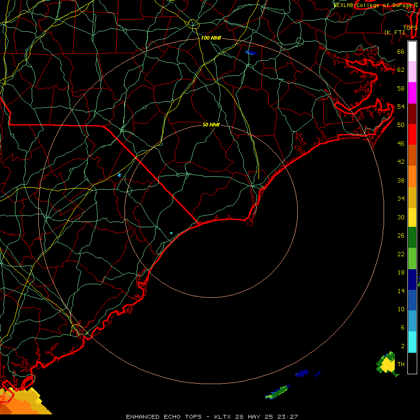Click the '22' legend value
This screenshot has height=420, width=420.
401,254
